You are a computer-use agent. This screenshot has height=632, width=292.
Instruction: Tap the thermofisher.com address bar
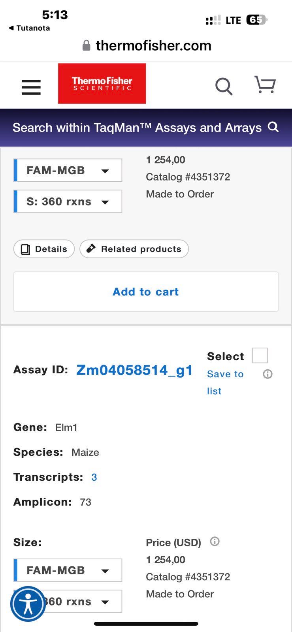point(146,45)
